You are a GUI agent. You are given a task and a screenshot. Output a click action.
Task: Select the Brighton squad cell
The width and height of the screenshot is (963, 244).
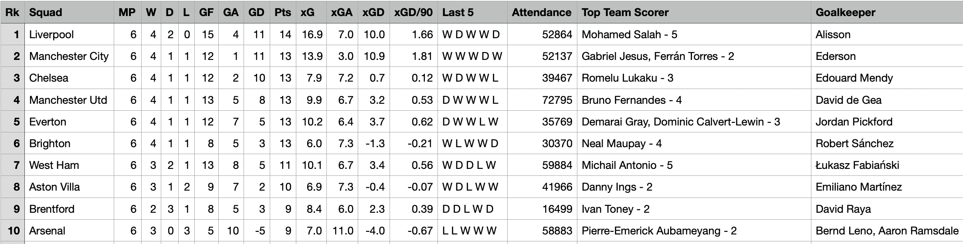[69, 143]
